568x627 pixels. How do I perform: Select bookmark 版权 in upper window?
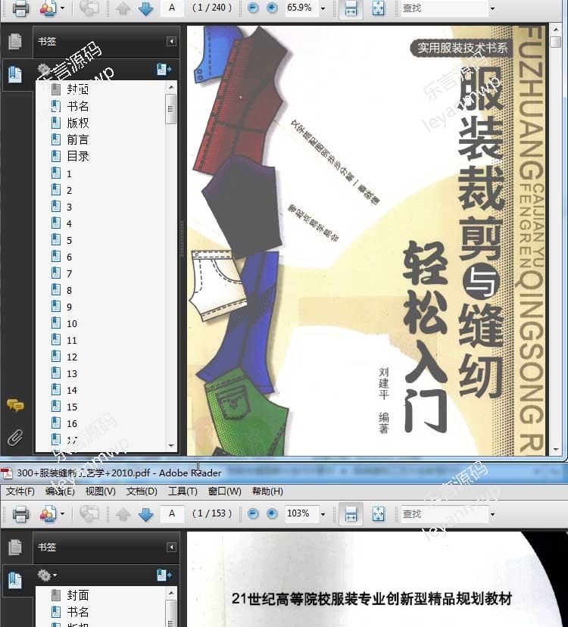click(78, 123)
